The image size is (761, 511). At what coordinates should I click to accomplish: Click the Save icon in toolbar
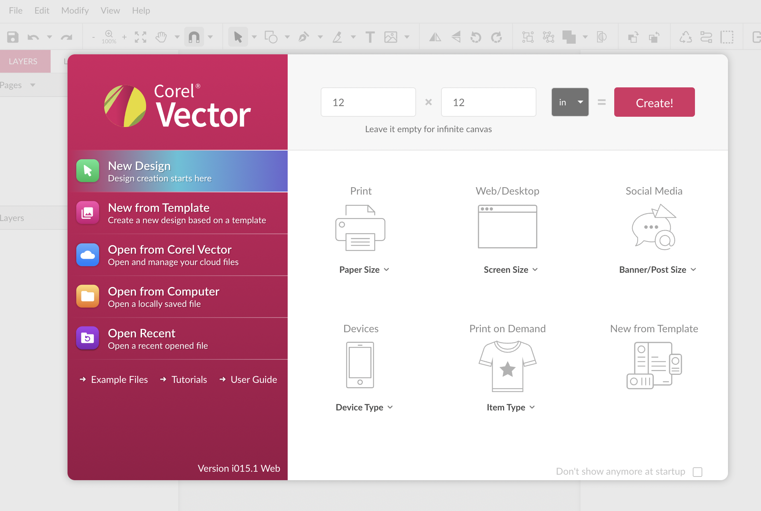coord(13,37)
